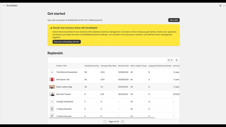The width and height of the screenshot is (226, 127).
Task: Click the sync last successful status text
Action: 75,20
